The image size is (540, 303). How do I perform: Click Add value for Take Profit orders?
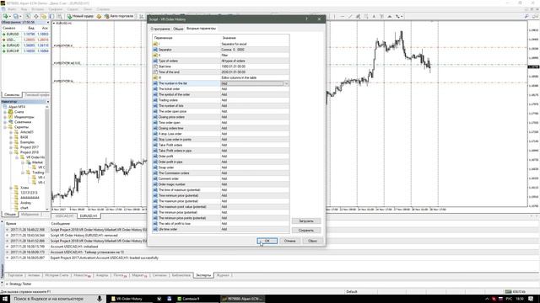224,145
